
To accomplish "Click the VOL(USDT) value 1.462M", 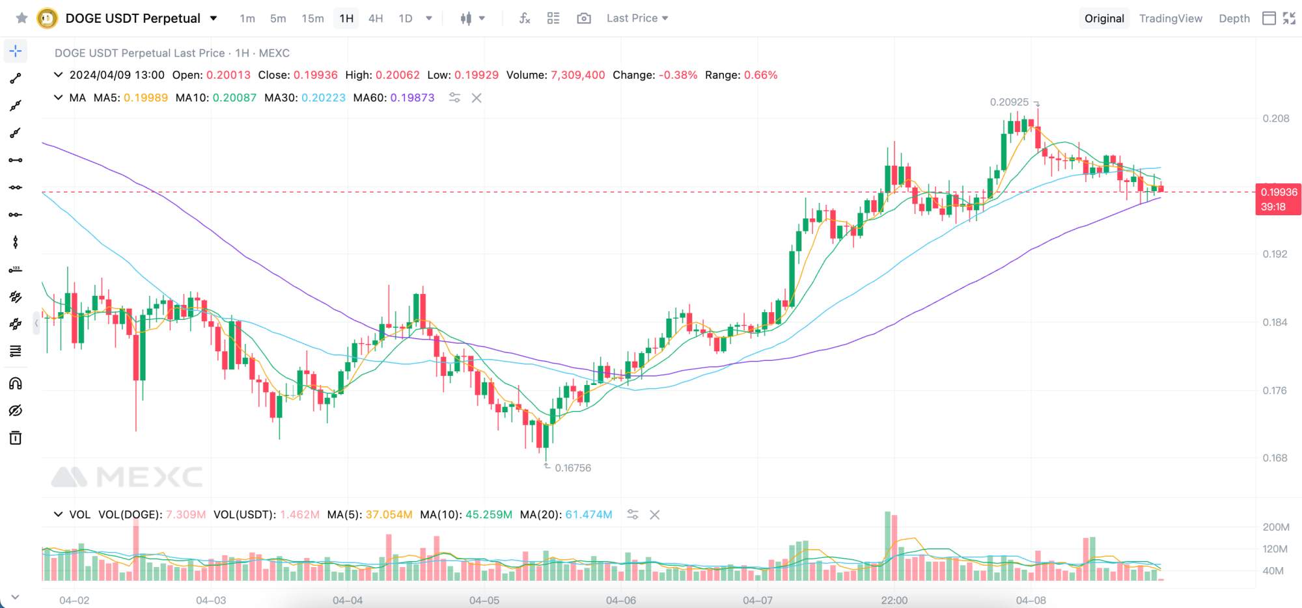I will pyautogui.click(x=299, y=514).
